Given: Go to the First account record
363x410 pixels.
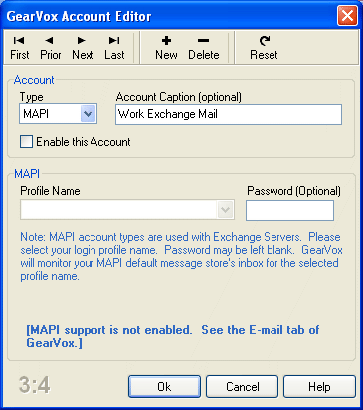Looking at the screenshot, I should click(x=20, y=48).
